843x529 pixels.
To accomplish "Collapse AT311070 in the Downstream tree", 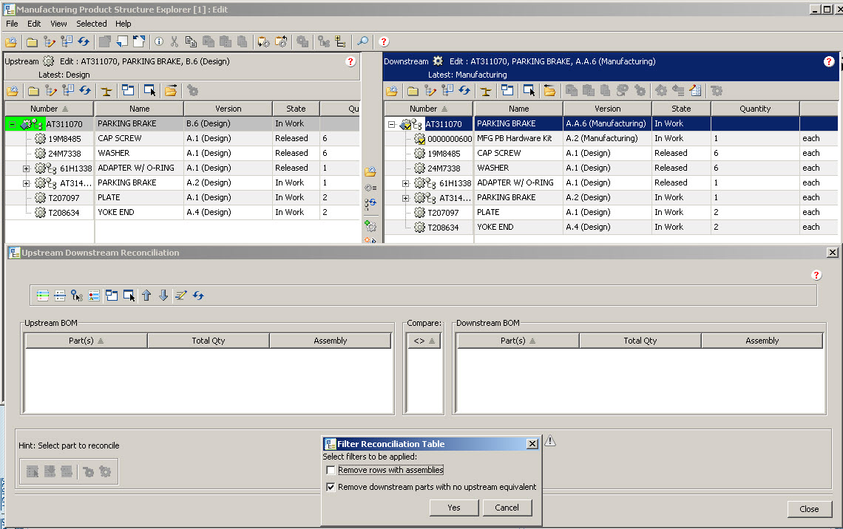I will 391,124.
